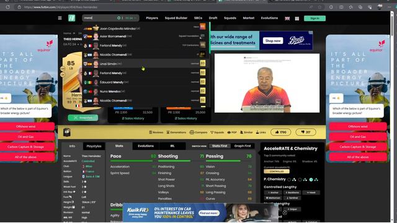The height and width of the screenshot is (223, 397).
Task: Open right price box Sales History
Action: (185, 118)
